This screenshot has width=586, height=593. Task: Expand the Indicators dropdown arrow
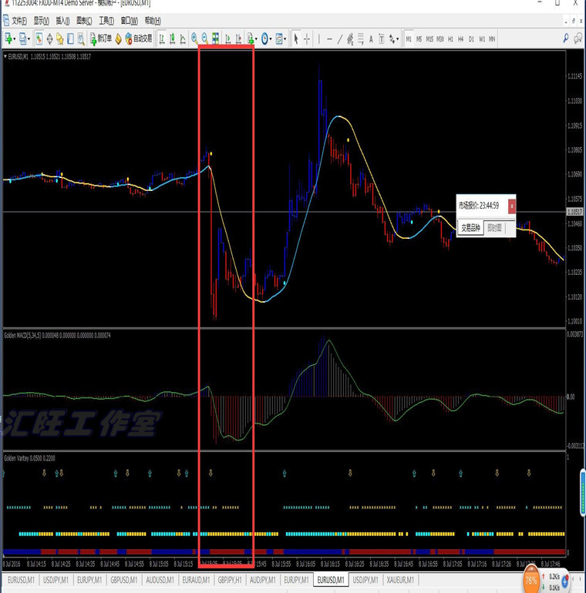point(257,39)
